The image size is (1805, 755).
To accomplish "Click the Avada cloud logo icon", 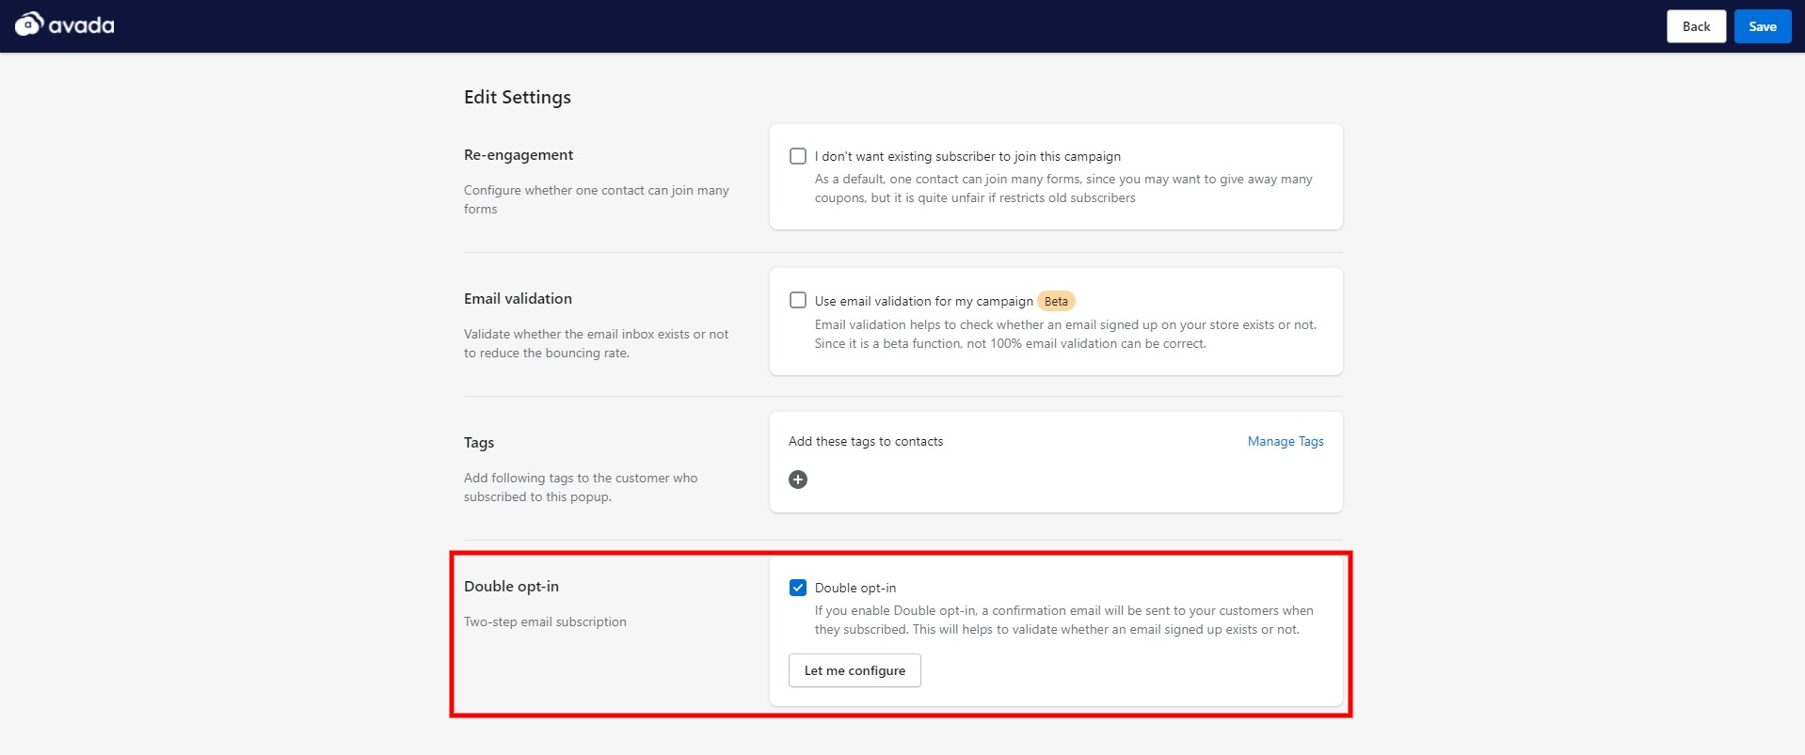I will (28, 24).
